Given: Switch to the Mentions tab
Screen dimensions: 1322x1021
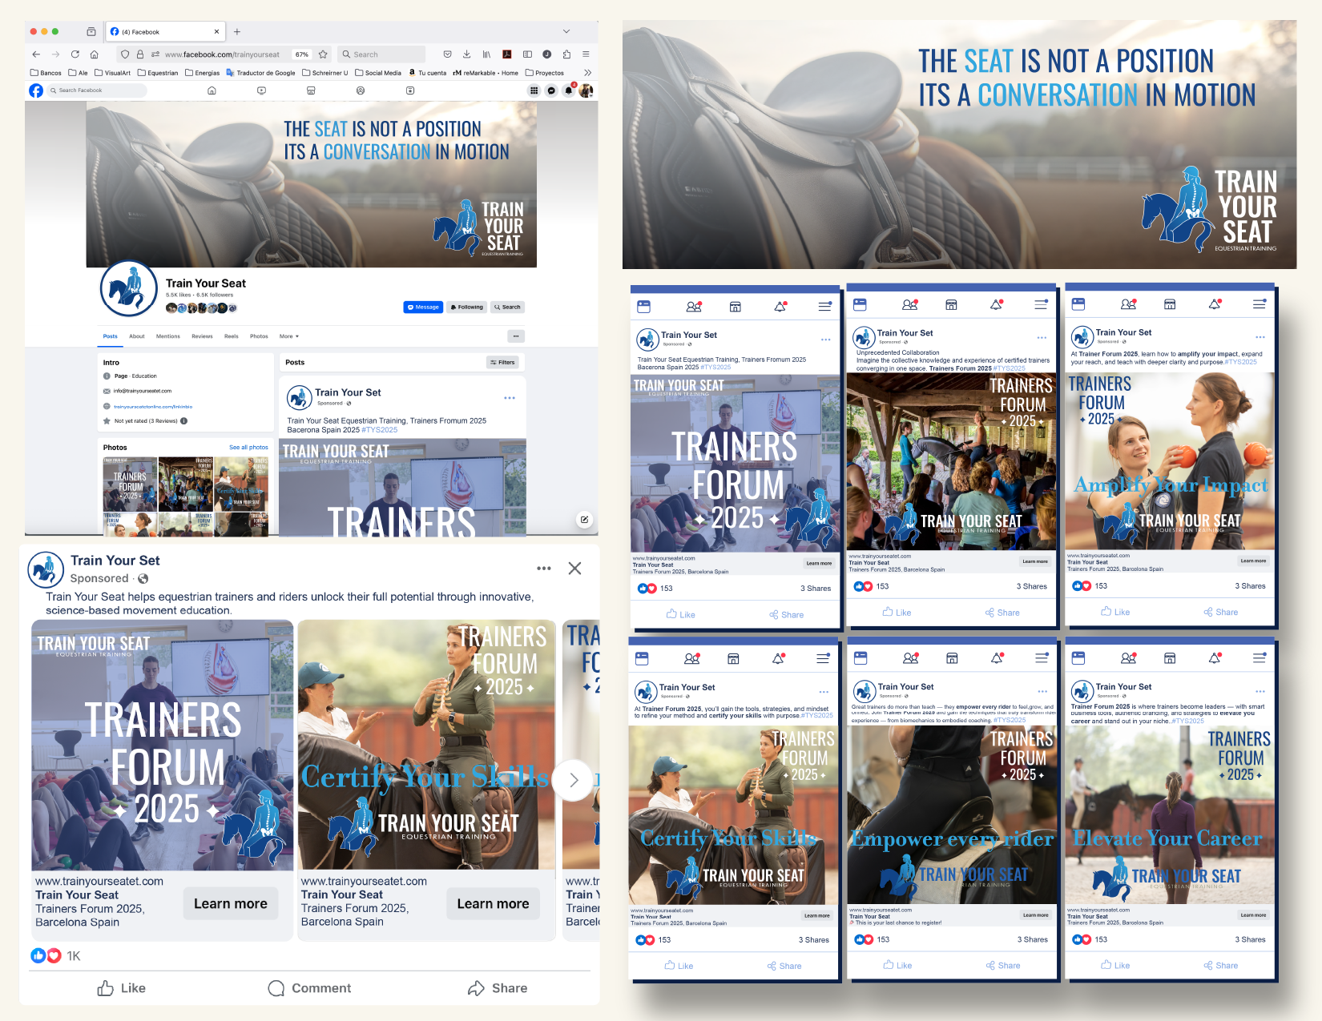Looking at the screenshot, I should pos(168,336).
